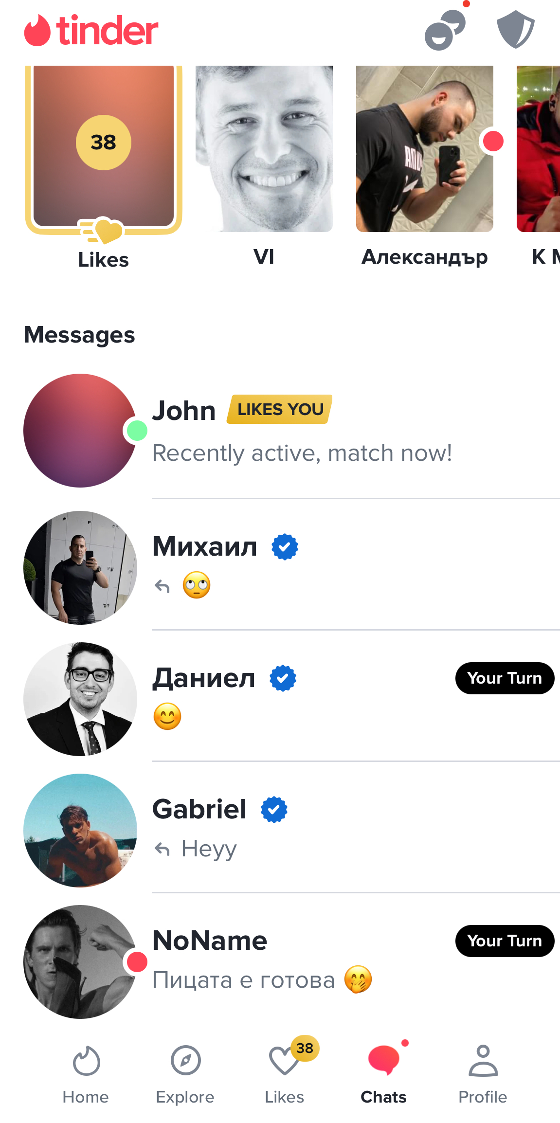
Task: Open NoName's profile picture
Action: [80, 962]
